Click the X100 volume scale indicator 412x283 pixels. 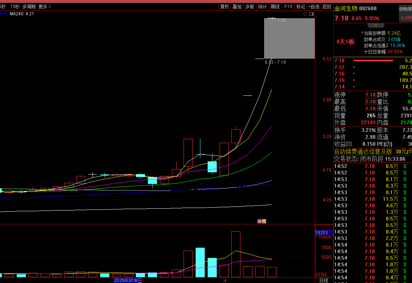(x=321, y=275)
